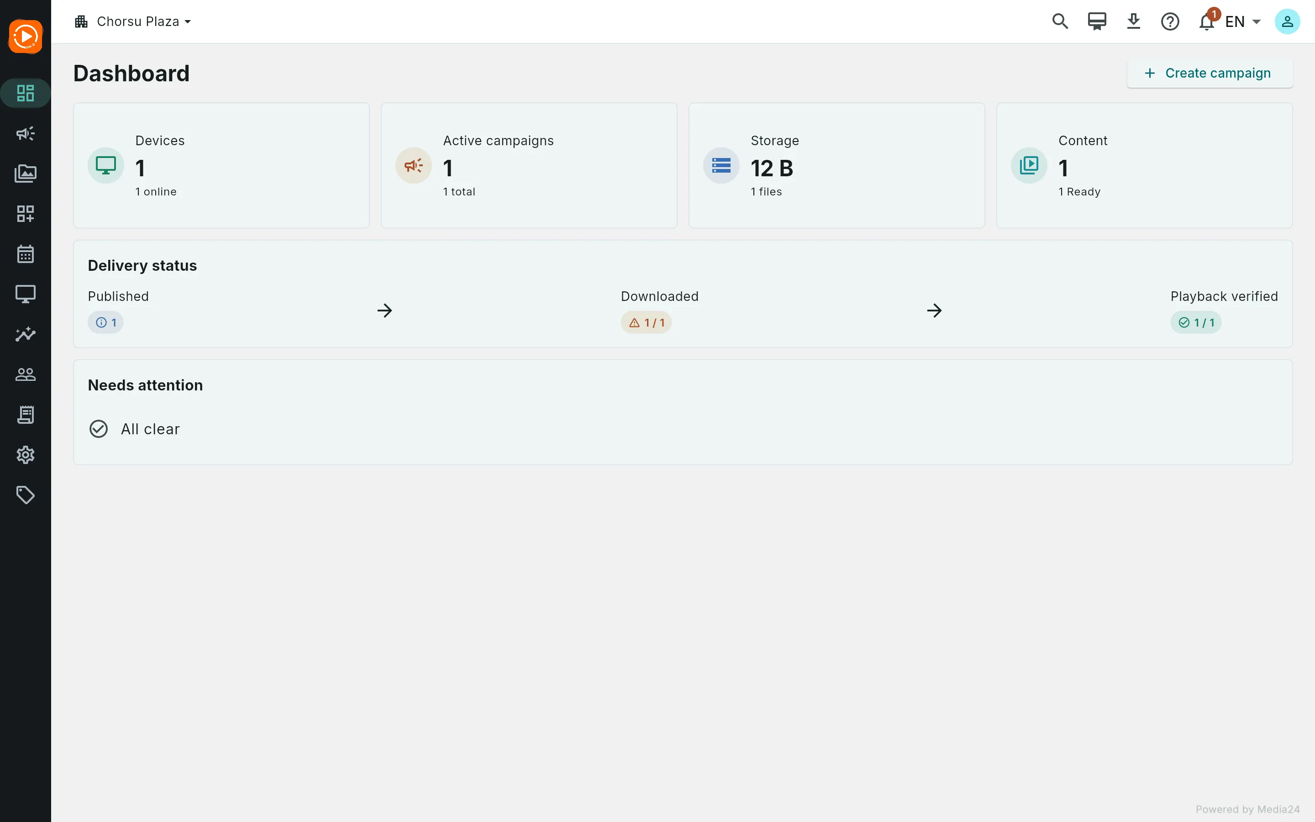Click the Content label
The height and width of the screenshot is (822, 1315).
1083,140
